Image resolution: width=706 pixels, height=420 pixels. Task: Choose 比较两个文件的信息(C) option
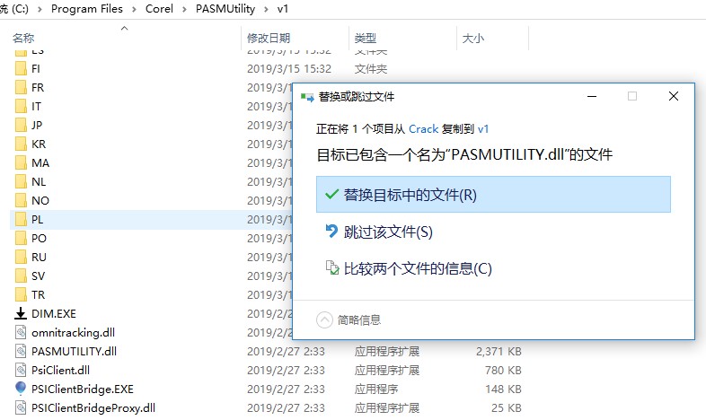pyautogui.click(x=418, y=268)
